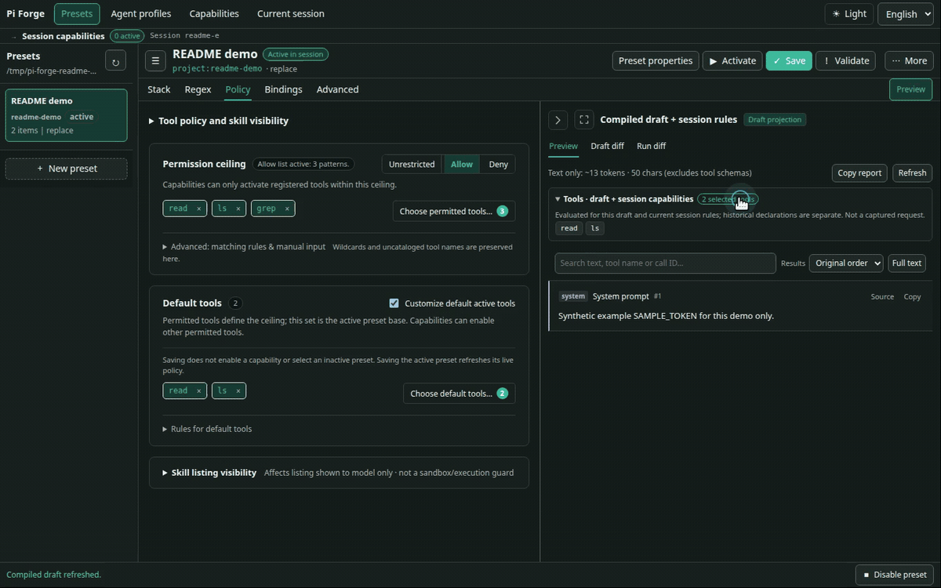Collapse the compiled draft panel arrow

(x=558, y=120)
